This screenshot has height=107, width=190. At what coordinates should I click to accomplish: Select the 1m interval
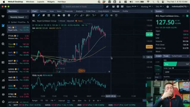69,101
